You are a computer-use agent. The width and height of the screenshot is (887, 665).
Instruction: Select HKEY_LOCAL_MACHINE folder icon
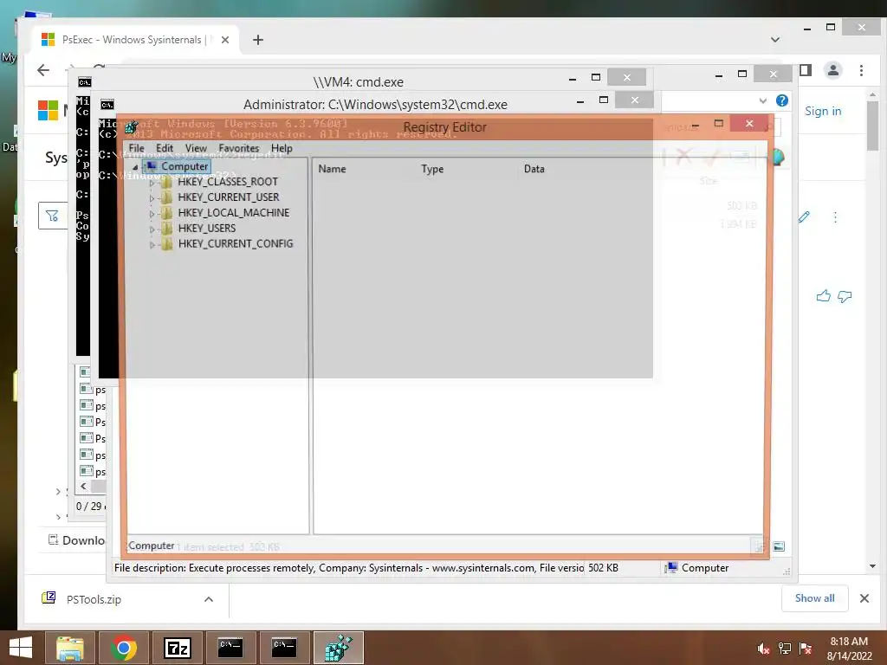[166, 213]
